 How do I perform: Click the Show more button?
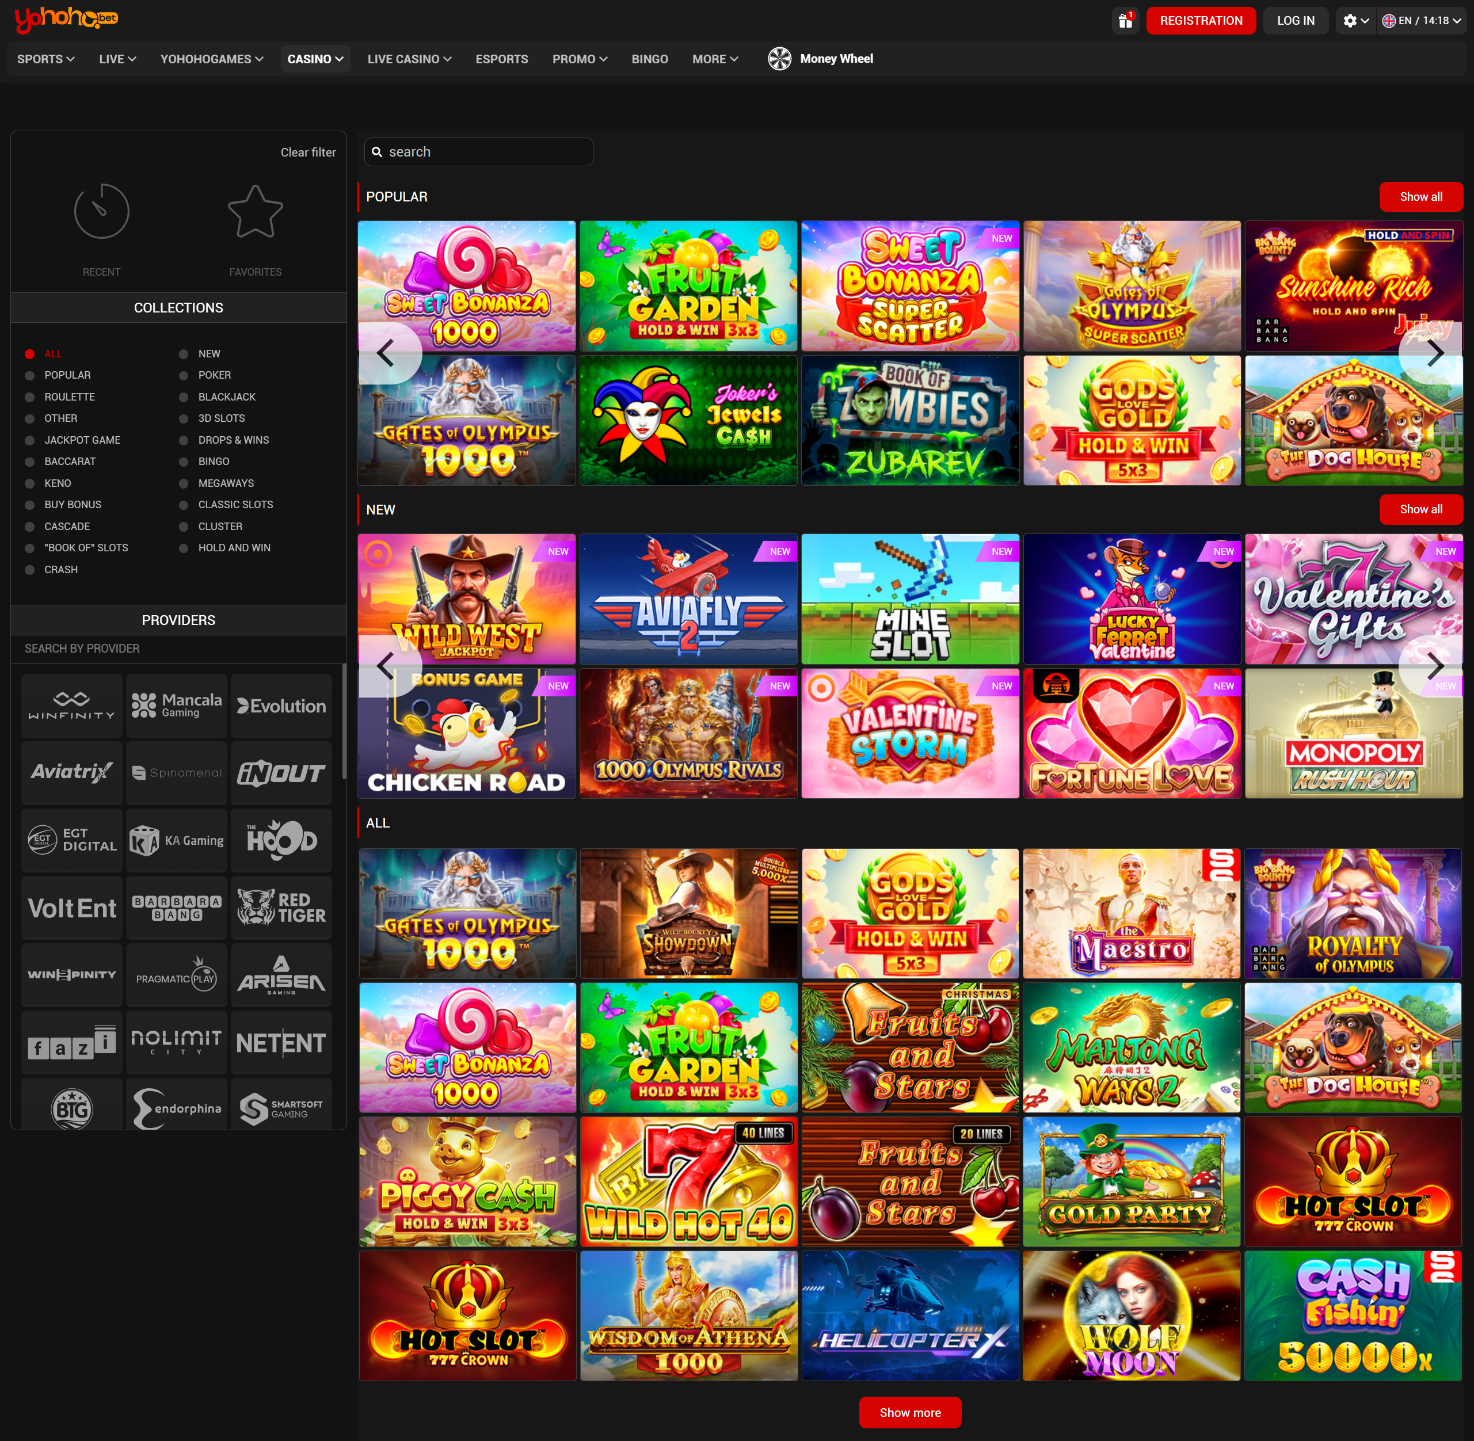(x=909, y=1412)
